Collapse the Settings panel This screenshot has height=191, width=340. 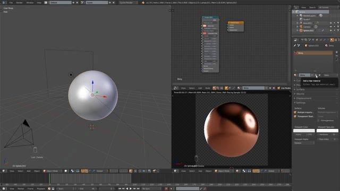[301, 102]
